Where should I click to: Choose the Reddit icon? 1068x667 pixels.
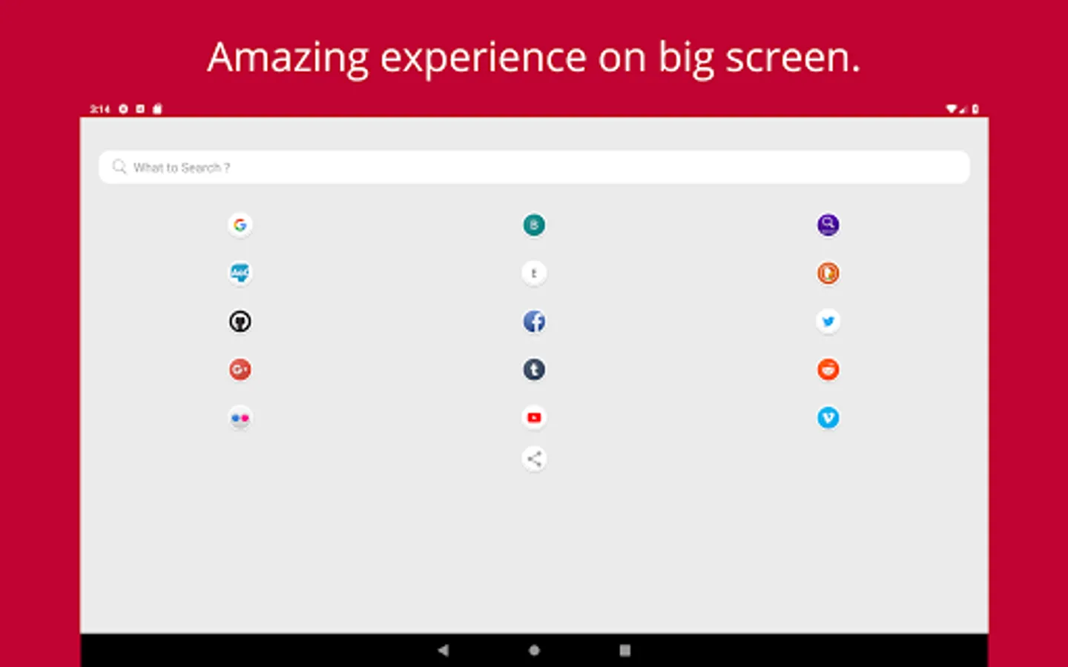tap(828, 369)
